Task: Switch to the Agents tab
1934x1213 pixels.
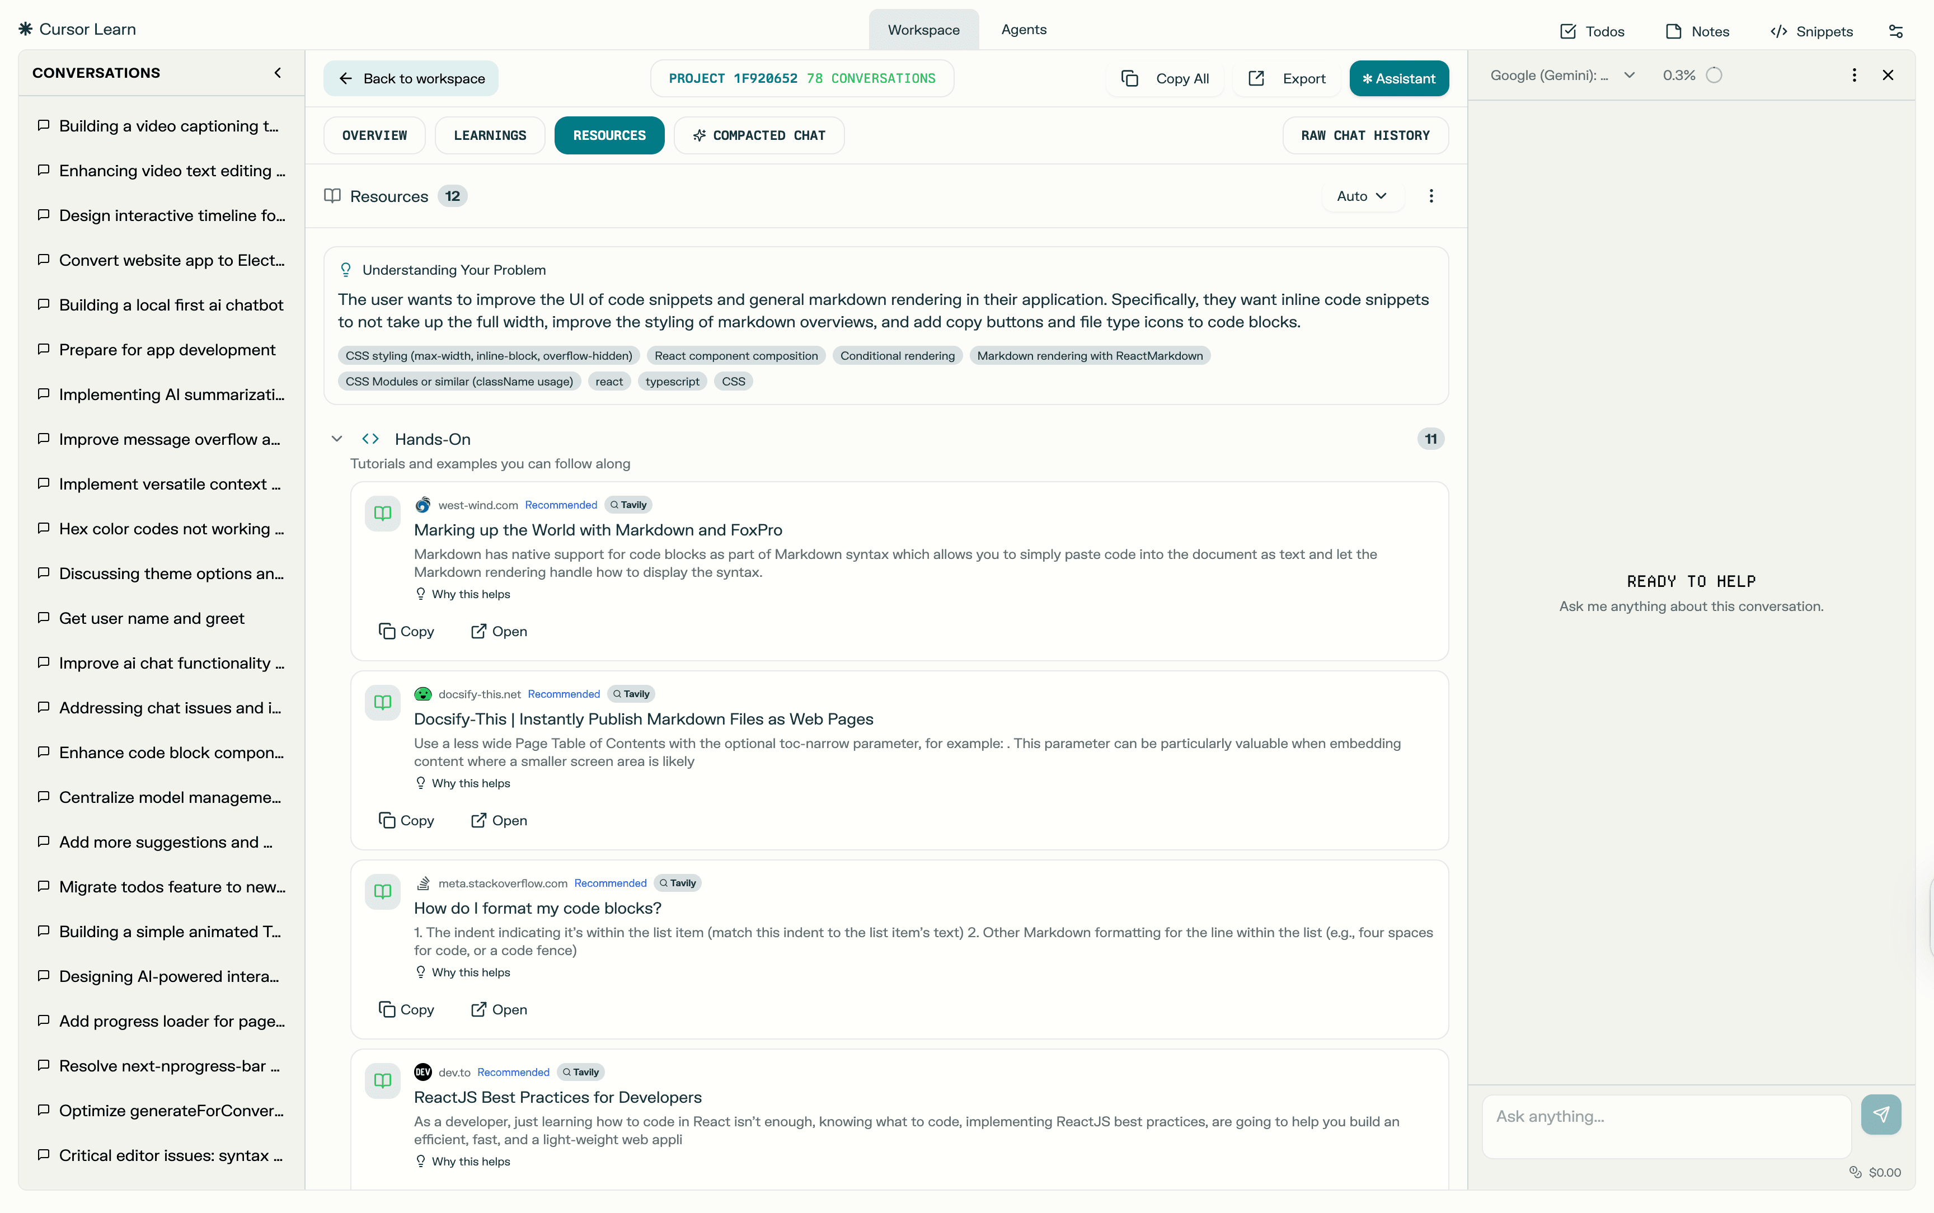Action: (x=1024, y=30)
